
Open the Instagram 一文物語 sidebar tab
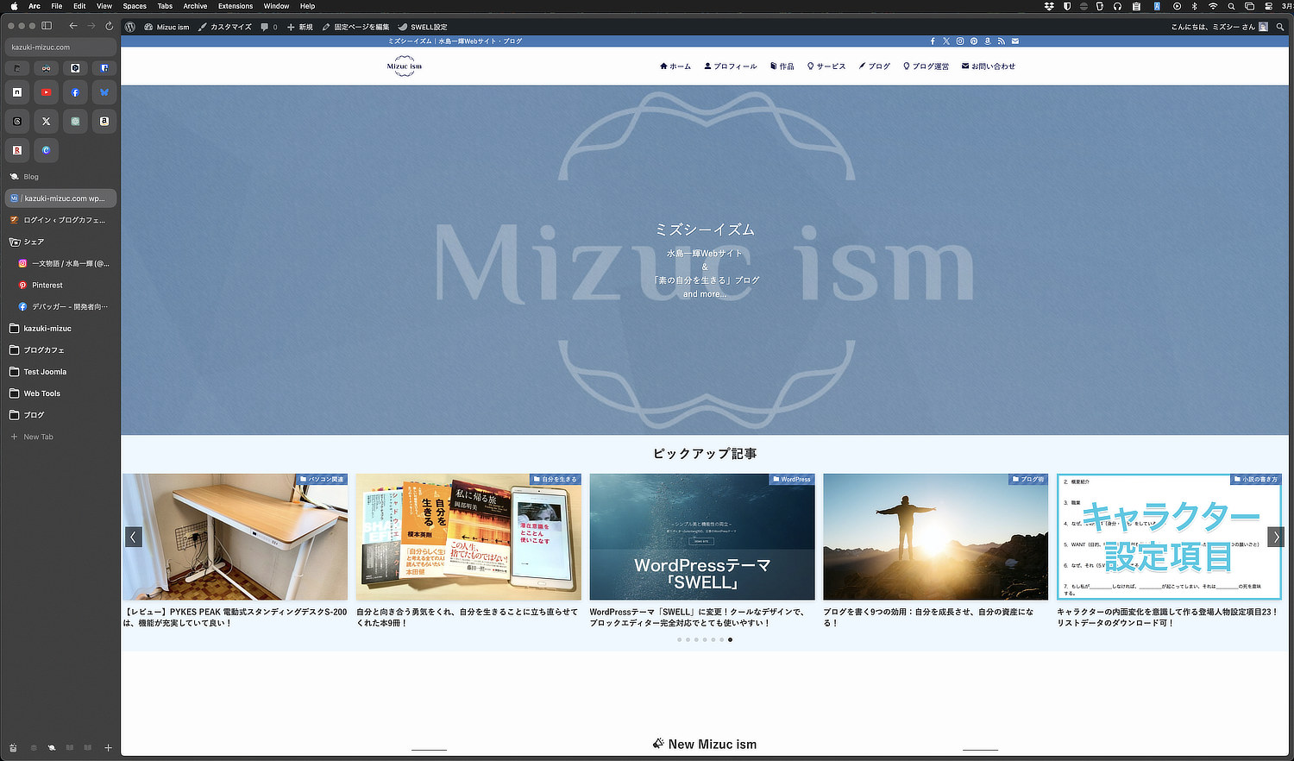point(65,263)
